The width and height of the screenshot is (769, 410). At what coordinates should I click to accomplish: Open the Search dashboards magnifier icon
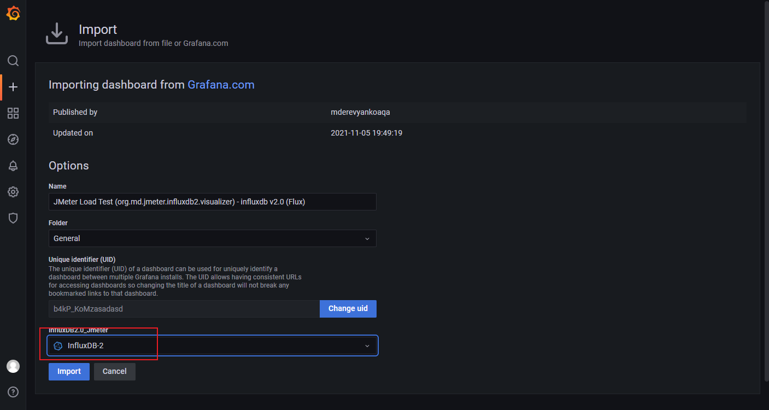13,61
